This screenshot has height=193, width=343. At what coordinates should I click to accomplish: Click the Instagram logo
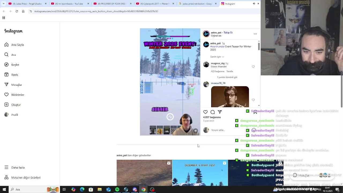coord(13,31)
